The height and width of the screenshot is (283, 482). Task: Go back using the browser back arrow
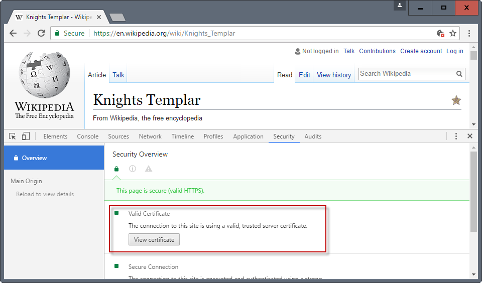click(x=13, y=33)
